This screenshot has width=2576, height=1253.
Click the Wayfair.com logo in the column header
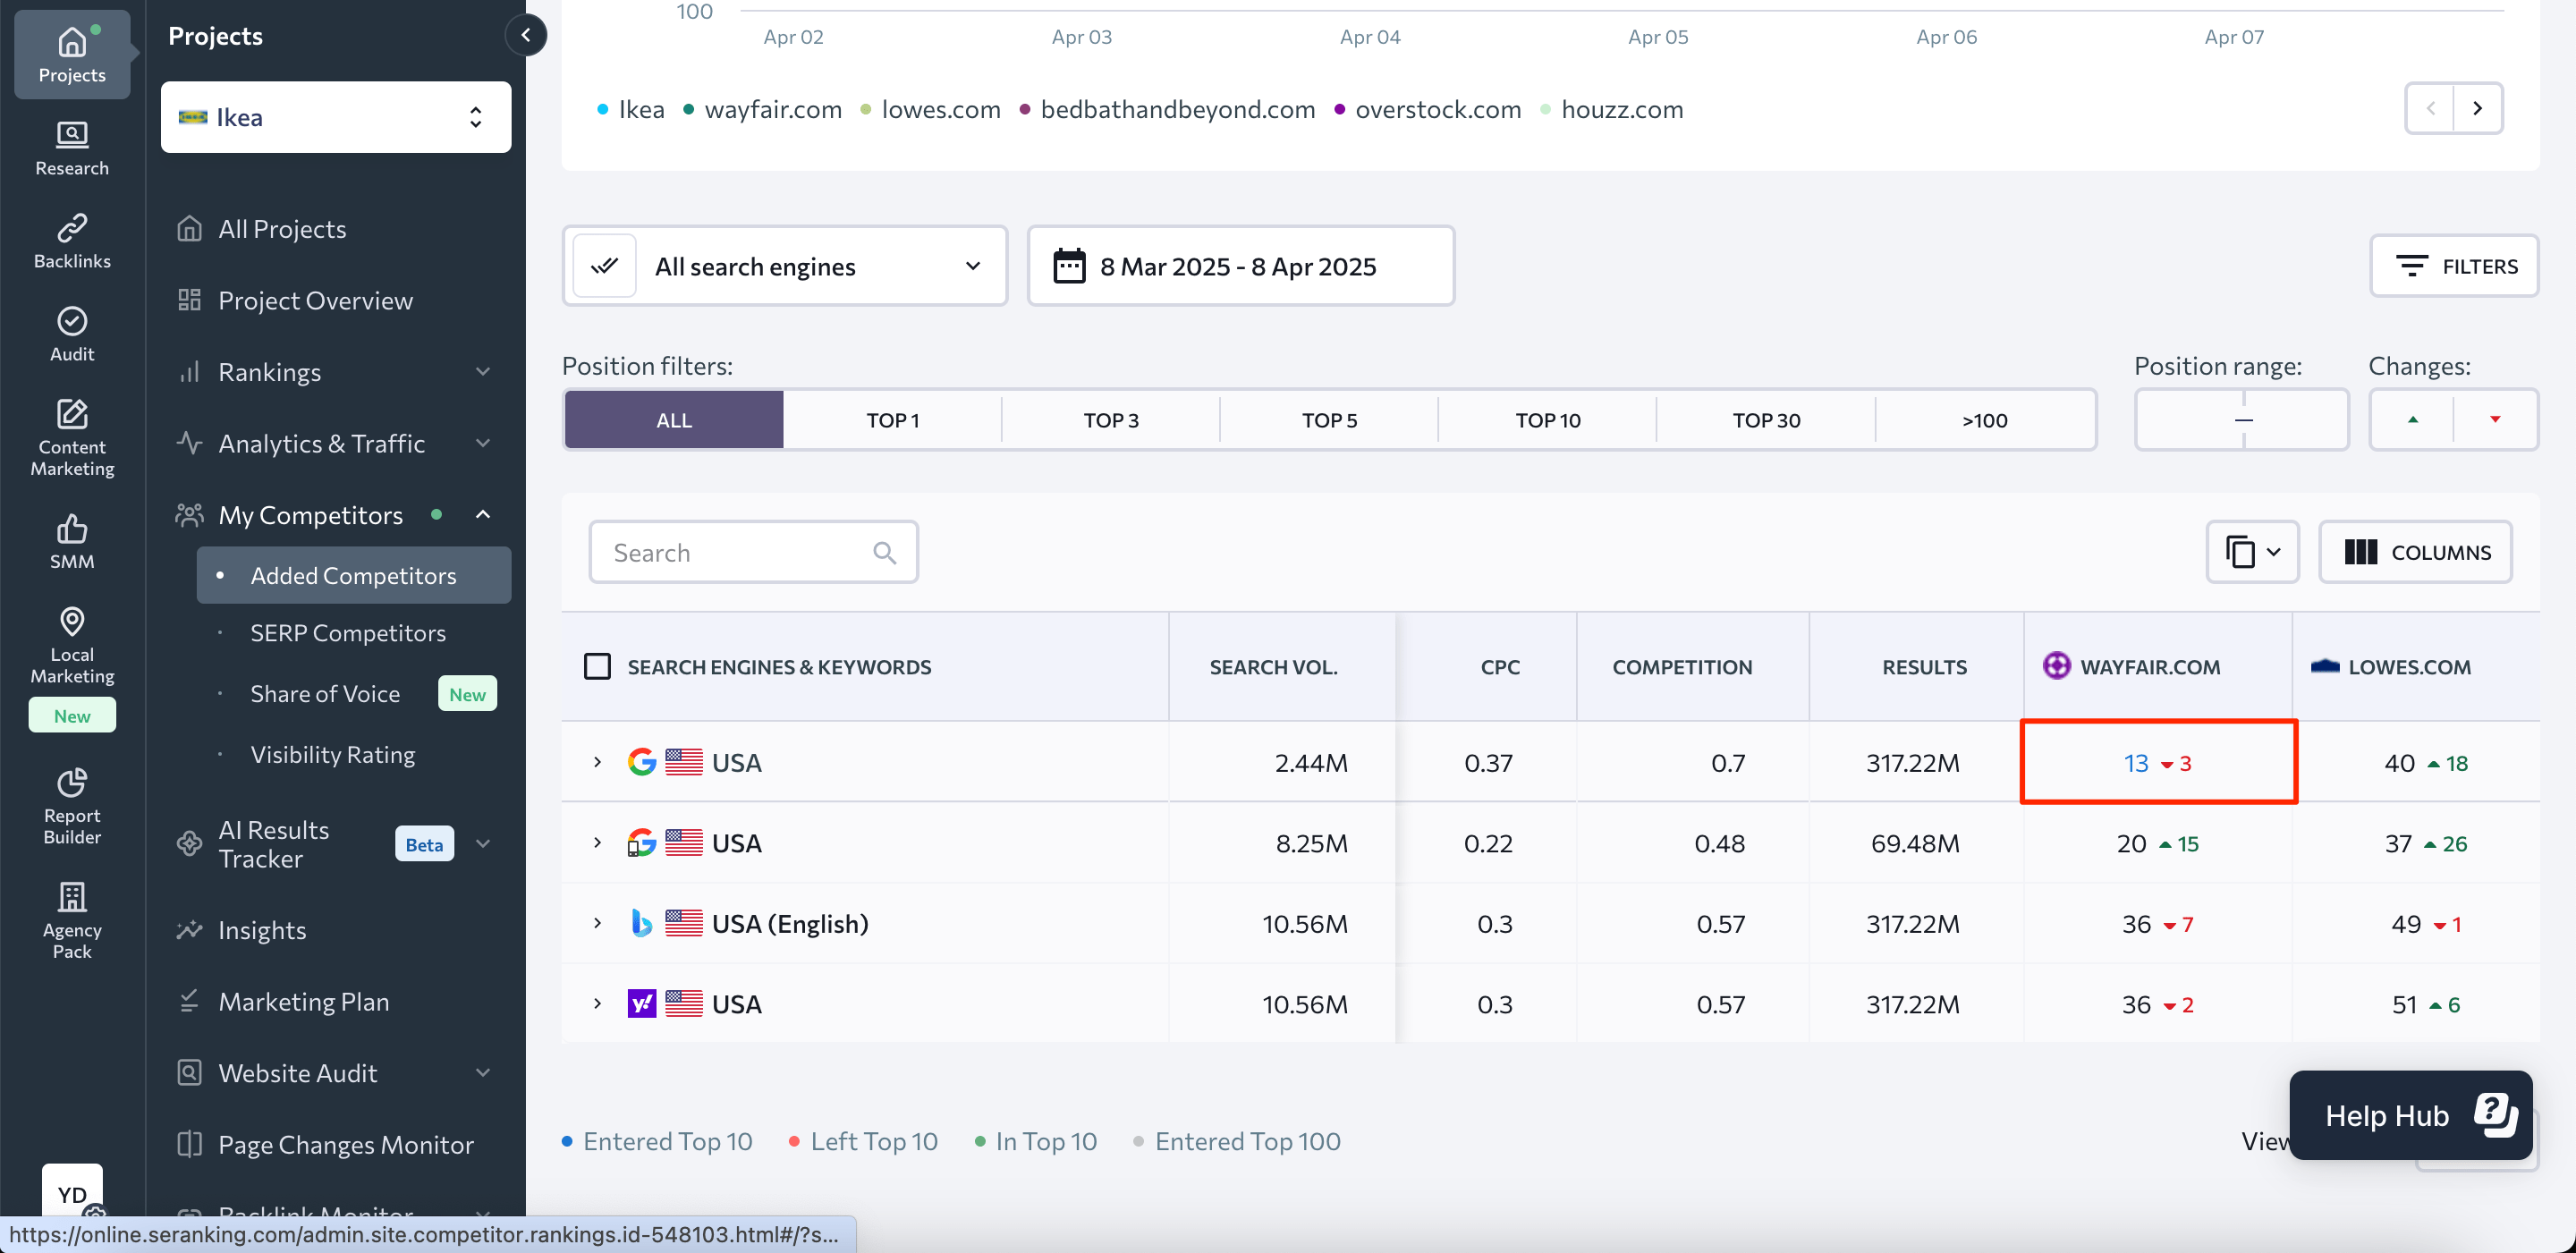click(2056, 666)
